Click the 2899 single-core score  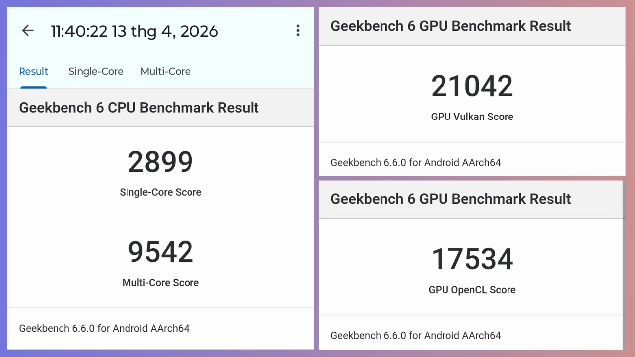pyautogui.click(x=160, y=162)
